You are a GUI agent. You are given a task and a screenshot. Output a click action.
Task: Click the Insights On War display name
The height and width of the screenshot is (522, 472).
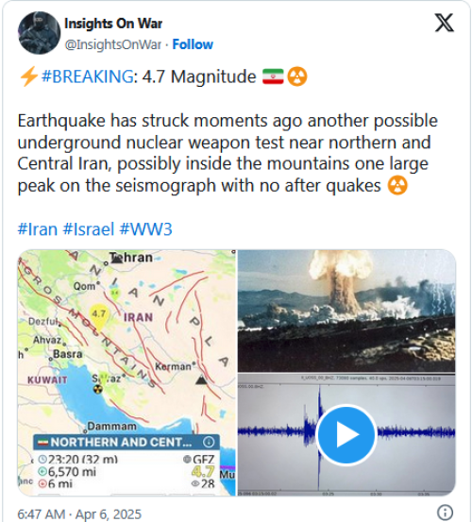tap(113, 24)
